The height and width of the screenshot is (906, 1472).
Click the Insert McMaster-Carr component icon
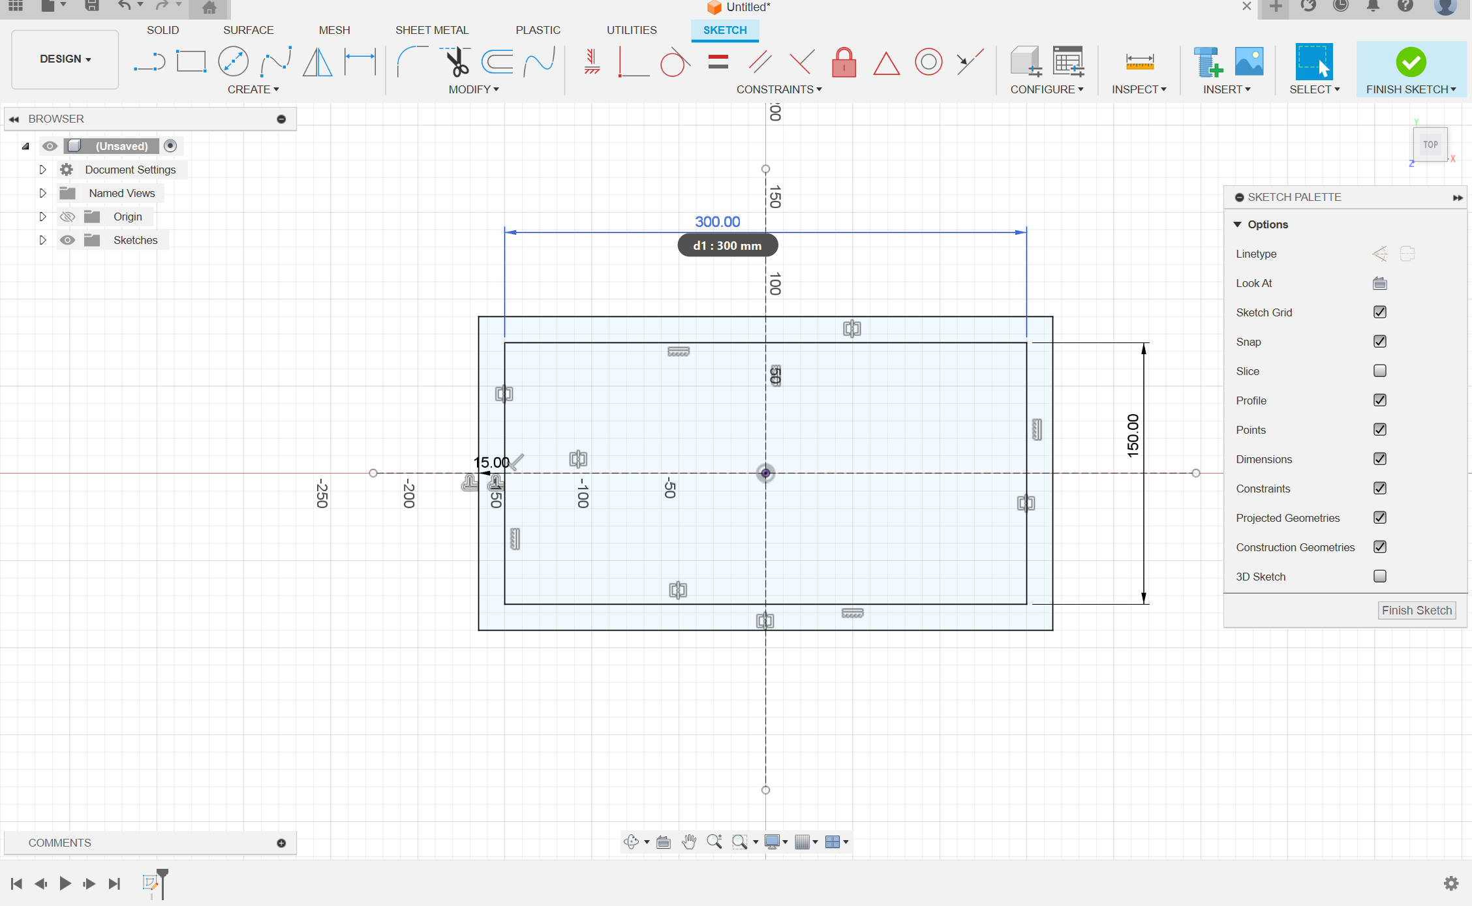[1207, 62]
